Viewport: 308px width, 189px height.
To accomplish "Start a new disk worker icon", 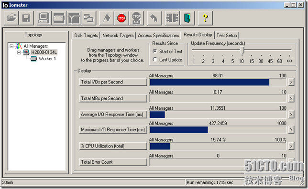I will (59, 18).
